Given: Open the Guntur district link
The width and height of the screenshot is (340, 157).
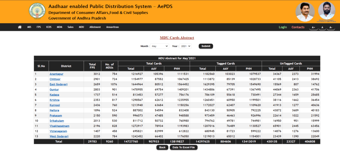Looking at the screenshot, I should point(54,89).
